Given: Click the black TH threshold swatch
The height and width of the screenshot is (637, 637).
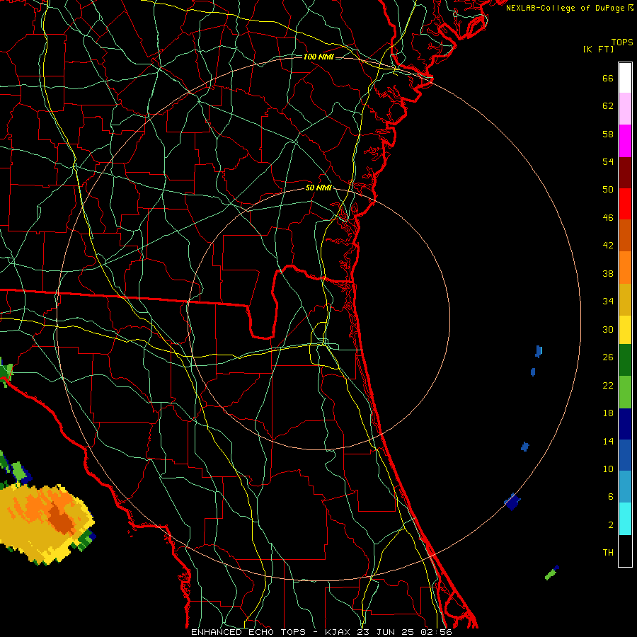Looking at the screenshot, I should (x=625, y=551).
